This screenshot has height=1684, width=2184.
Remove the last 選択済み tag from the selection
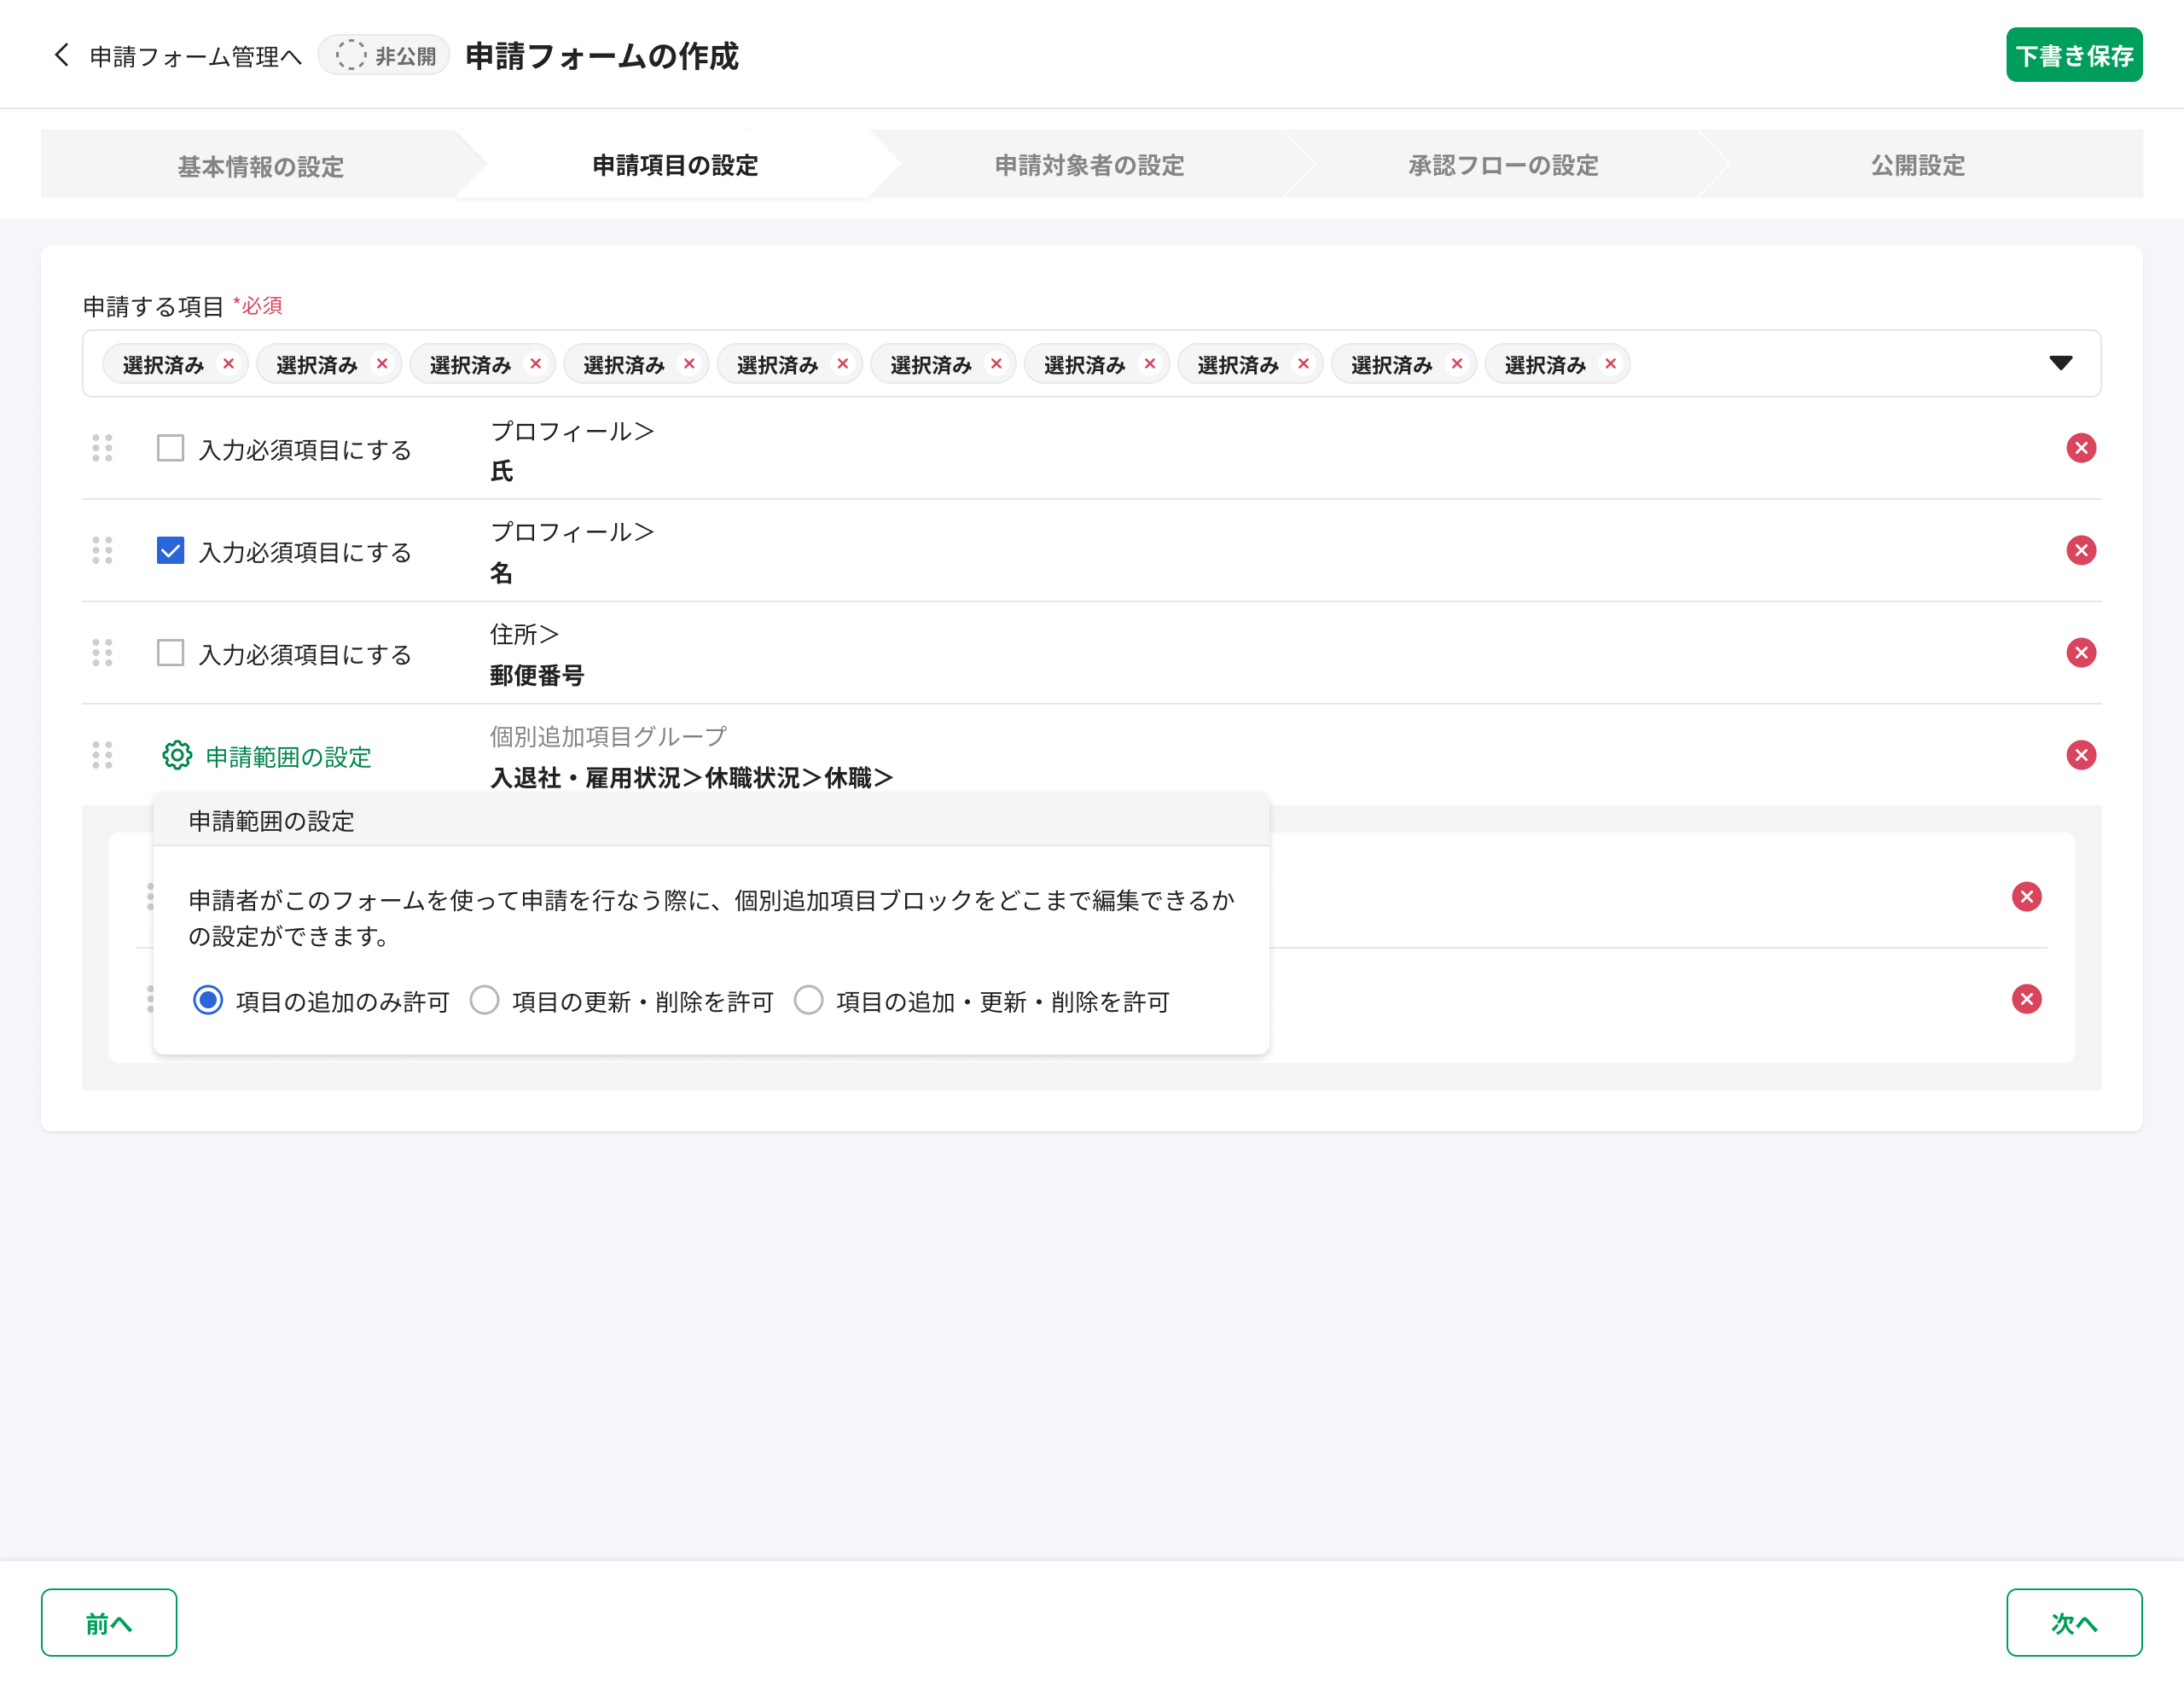pos(1610,364)
